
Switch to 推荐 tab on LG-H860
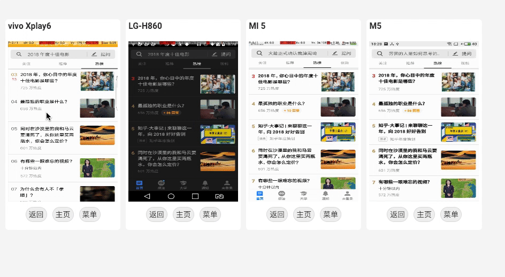click(x=170, y=64)
